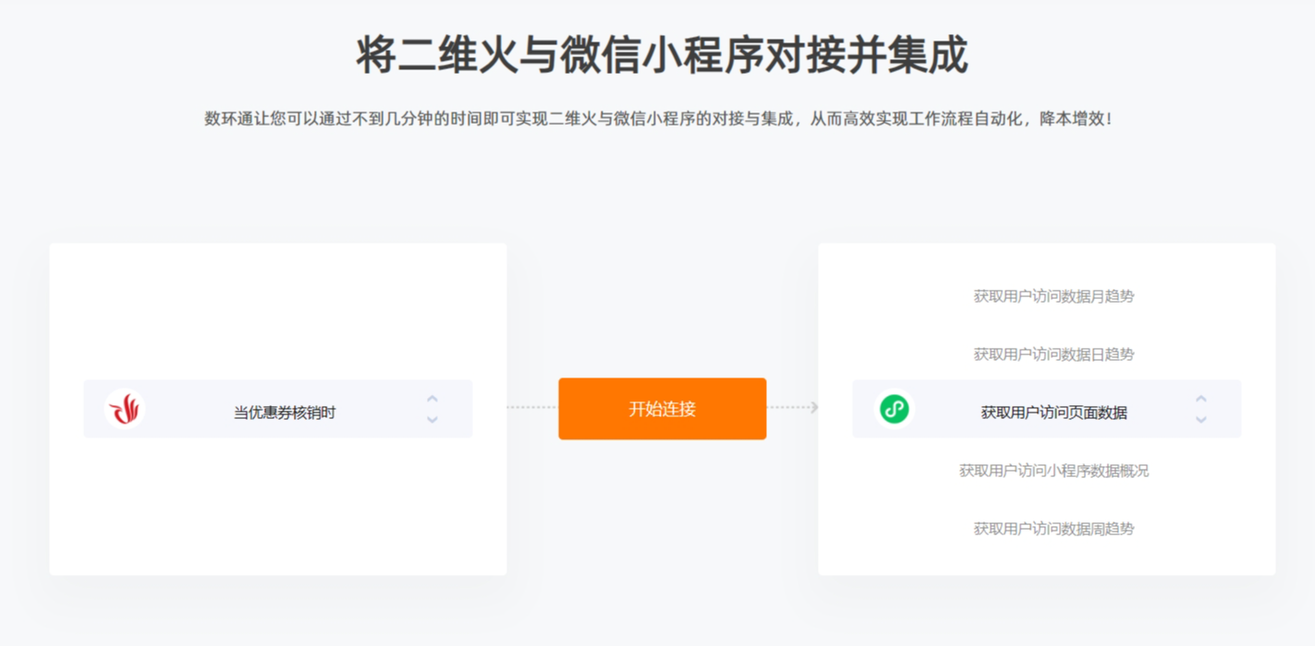1315x646 pixels.
Task: Select 获取用户访问数据日趋势 option
Action: 1053,354
